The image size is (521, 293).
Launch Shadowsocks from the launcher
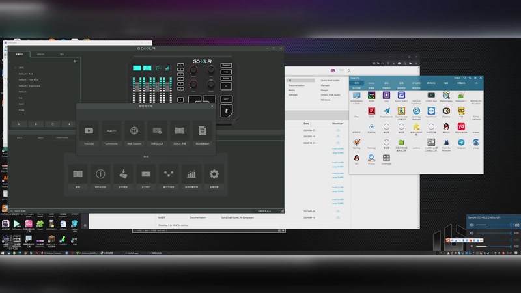click(x=386, y=113)
